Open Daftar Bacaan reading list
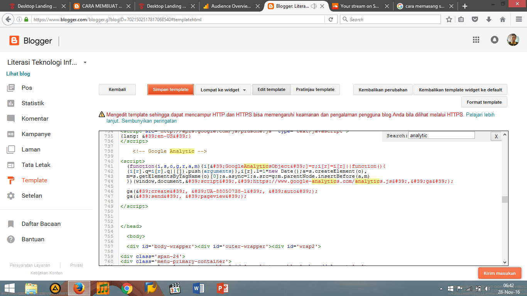The height and width of the screenshot is (296, 527). point(41,224)
